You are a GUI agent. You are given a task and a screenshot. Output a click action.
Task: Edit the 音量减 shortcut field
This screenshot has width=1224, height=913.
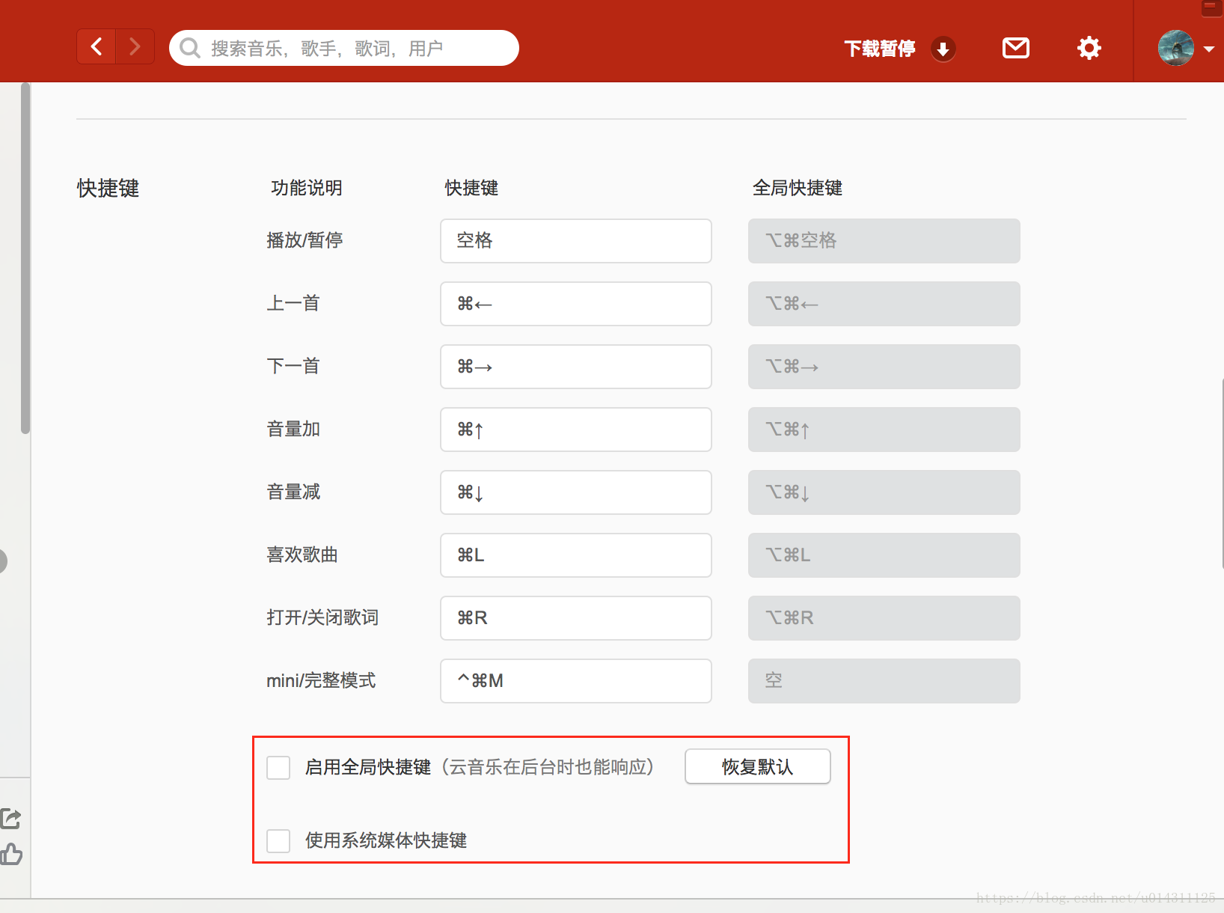point(576,492)
